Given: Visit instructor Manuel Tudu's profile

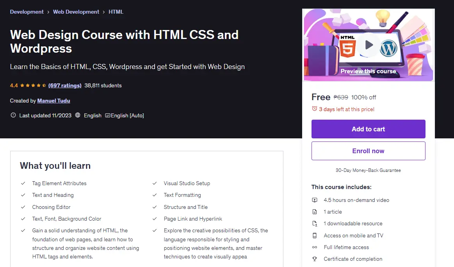Looking at the screenshot, I should tap(53, 101).
